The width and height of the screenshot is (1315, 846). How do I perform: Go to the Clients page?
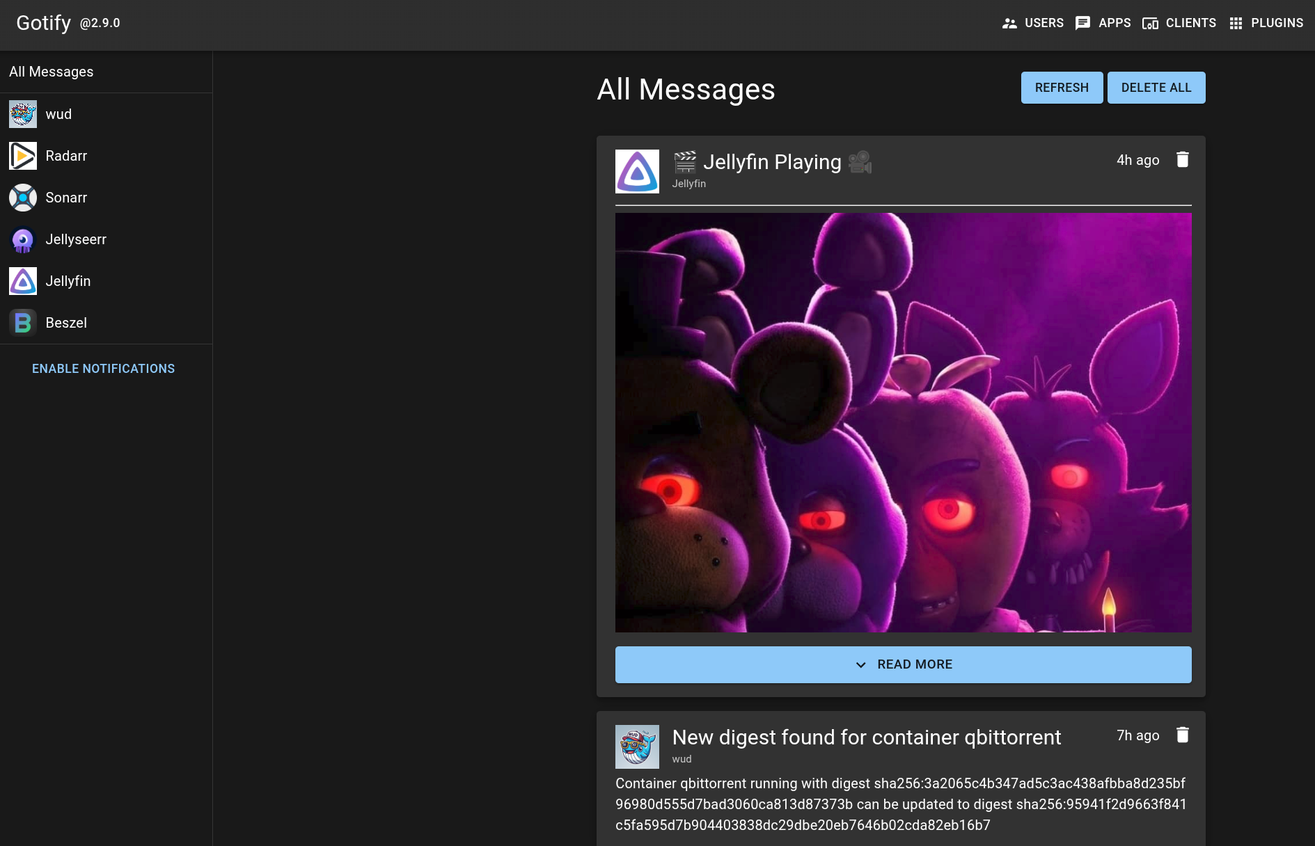1179,23
